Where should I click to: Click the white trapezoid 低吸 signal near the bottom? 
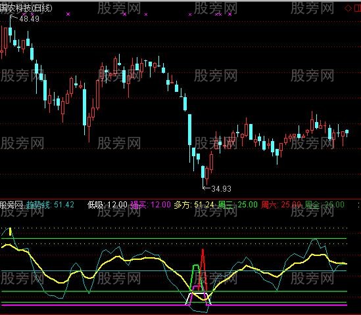pyautogui.click(x=198, y=299)
